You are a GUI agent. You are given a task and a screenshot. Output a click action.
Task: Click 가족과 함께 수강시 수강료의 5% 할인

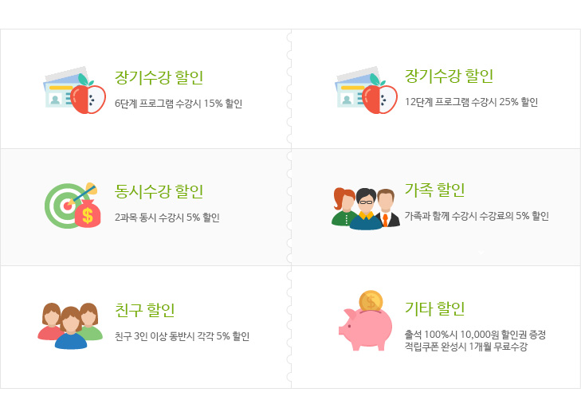click(x=477, y=216)
